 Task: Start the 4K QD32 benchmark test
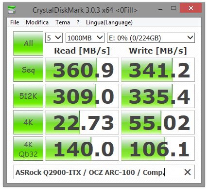point(28,149)
